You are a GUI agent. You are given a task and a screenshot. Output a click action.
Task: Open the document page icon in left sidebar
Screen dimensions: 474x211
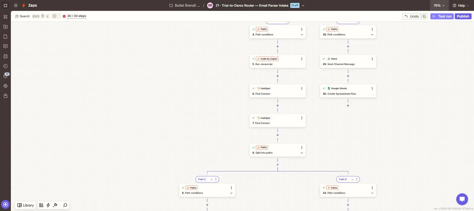click(x=5, y=37)
